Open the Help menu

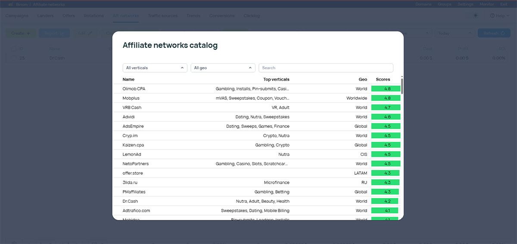point(499,16)
